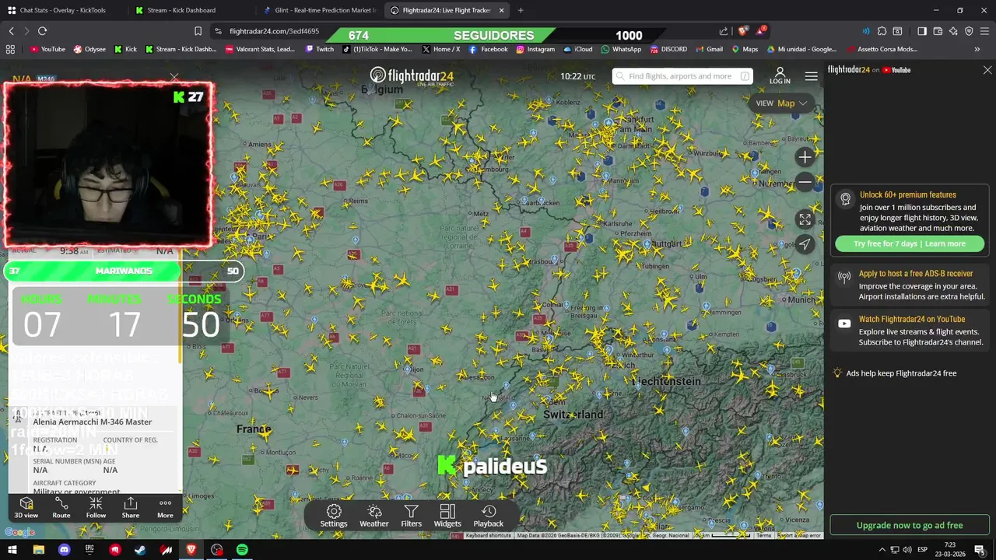The height and width of the screenshot is (560, 996).
Task: Click Keyboard shortcuts on the map
Action: (489, 535)
